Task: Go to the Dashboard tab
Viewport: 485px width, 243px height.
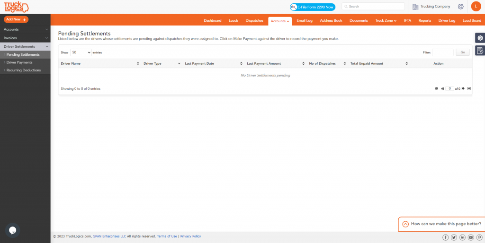Action: (213, 21)
